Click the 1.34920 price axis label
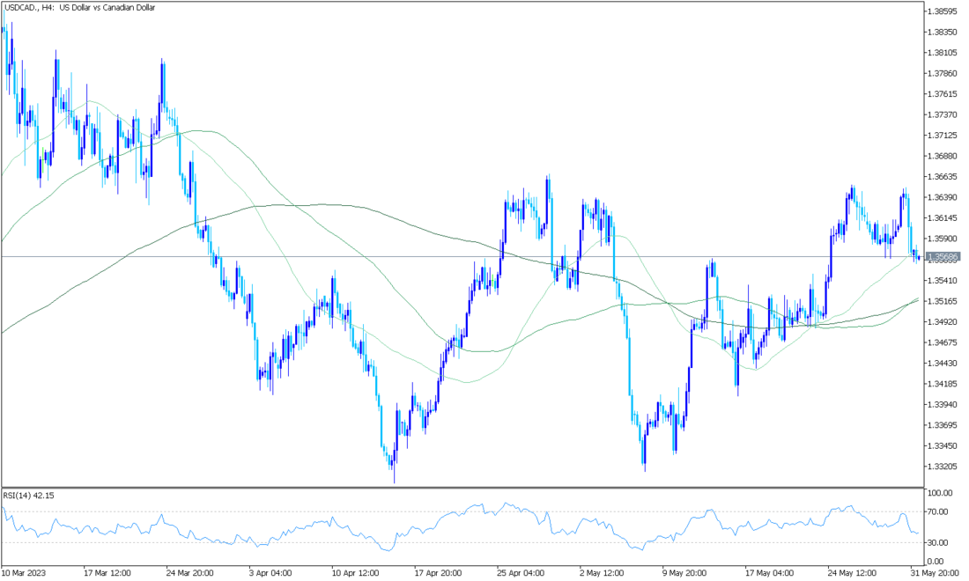The width and height of the screenshot is (969, 581). tap(943, 321)
